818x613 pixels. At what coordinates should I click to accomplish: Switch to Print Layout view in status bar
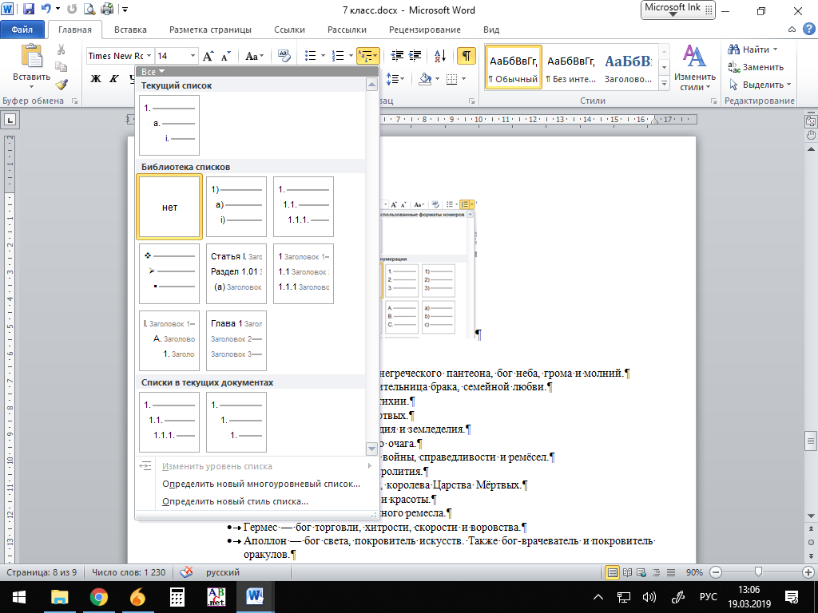(x=613, y=572)
